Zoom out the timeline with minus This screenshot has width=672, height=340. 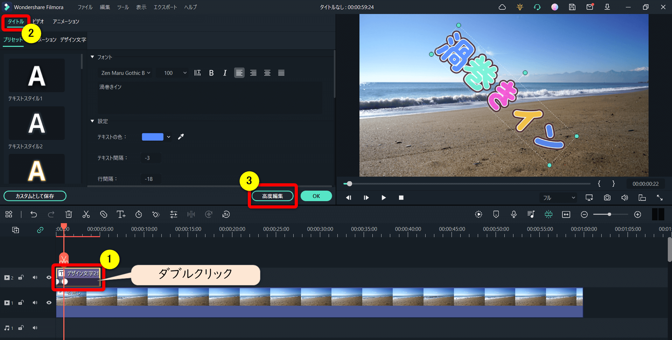584,214
